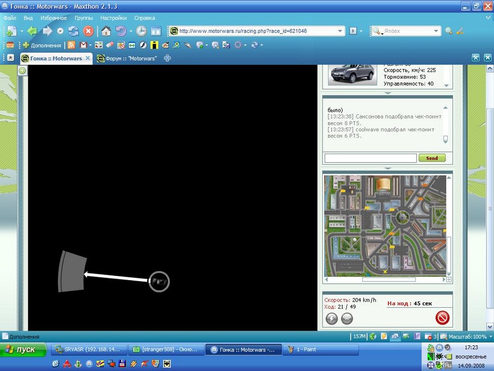Open a new tab with plus icon
The image size is (494, 371).
click(167, 58)
